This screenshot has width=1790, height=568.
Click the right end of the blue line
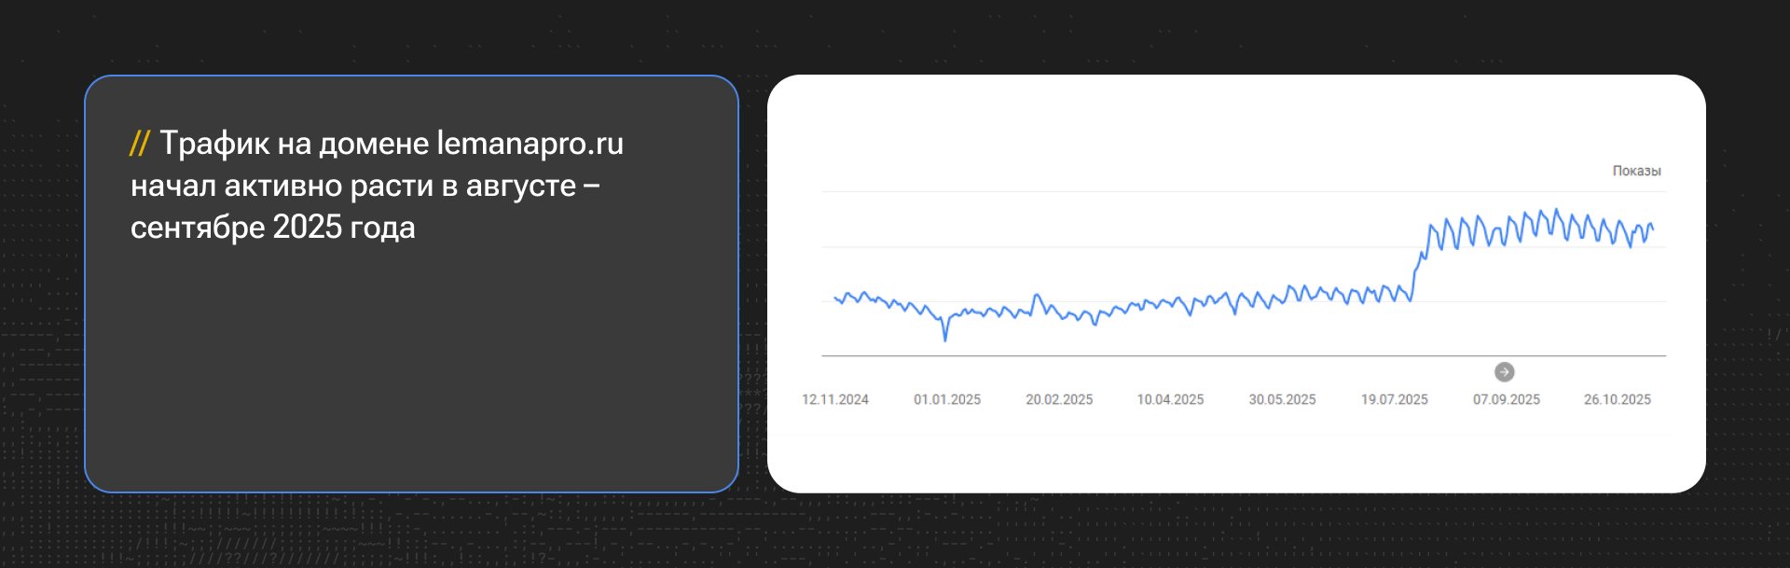pos(1652,227)
